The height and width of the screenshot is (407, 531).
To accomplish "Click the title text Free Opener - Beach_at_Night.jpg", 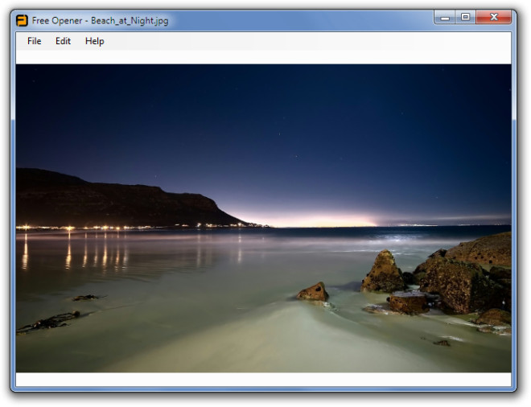I will click(101, 21).
